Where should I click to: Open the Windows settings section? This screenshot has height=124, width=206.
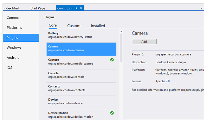14,47
